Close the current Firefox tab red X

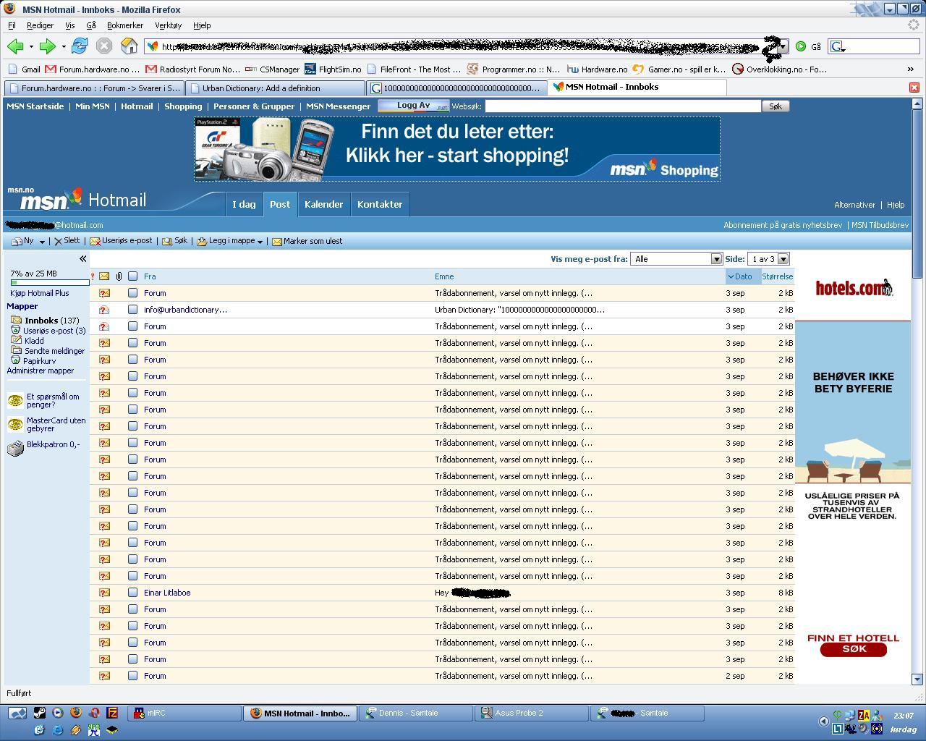(x=914, y=87)
